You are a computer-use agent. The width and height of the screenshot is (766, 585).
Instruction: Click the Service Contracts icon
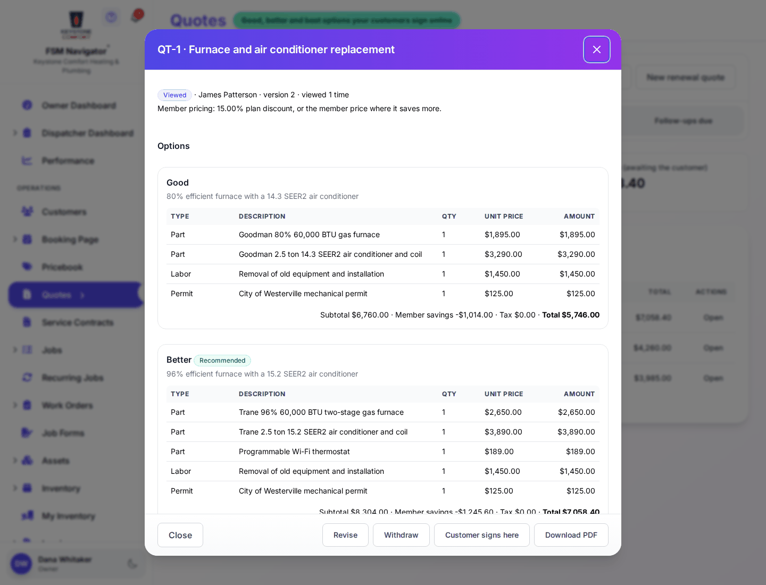(x=27, y=322)
